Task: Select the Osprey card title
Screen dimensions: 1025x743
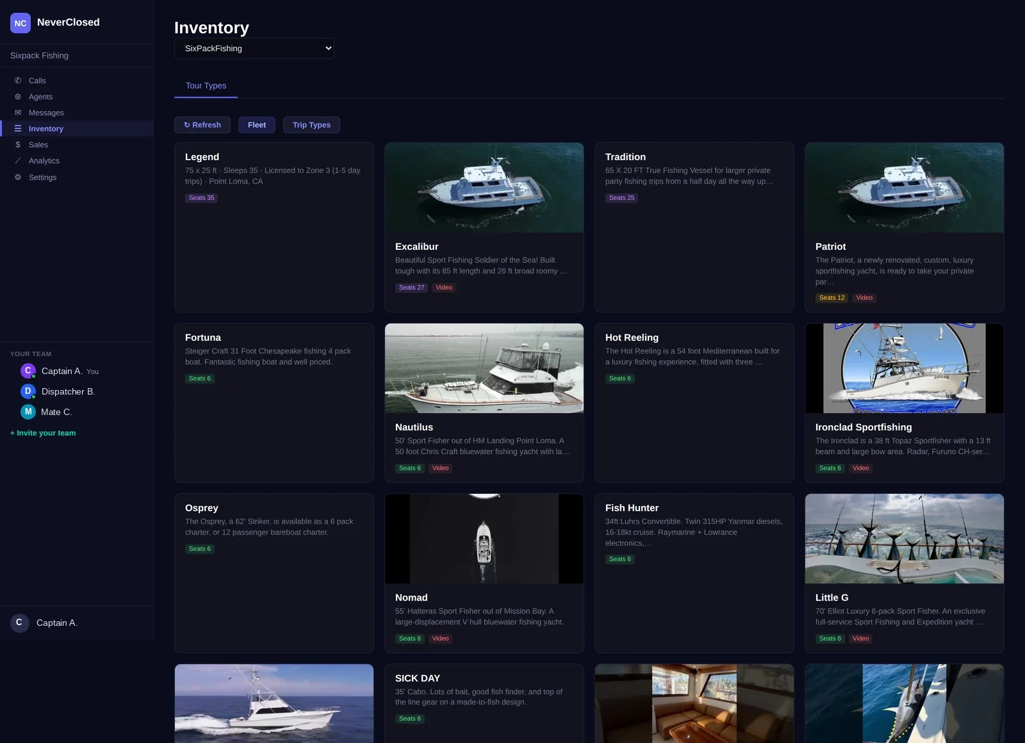Action: click(x=202, y=508)
